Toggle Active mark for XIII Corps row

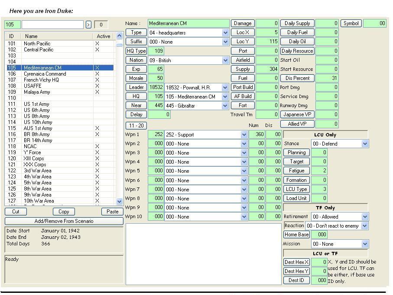97,159
